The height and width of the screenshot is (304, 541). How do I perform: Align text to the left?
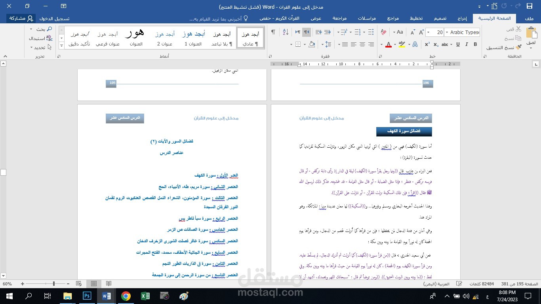354,44
